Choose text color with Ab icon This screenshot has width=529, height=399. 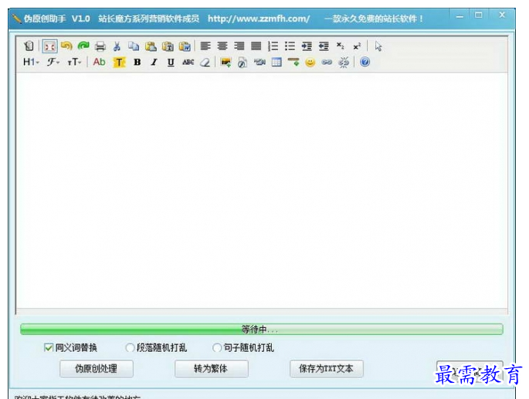click(99, 62)
